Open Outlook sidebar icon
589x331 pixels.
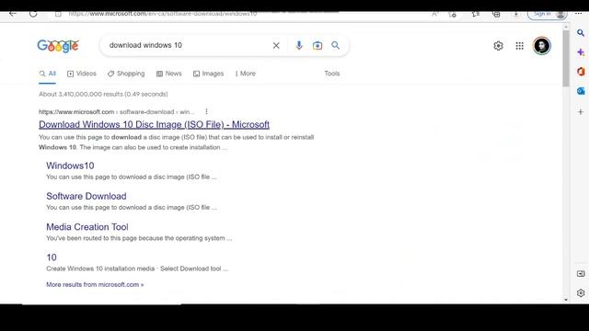(581, 91)
